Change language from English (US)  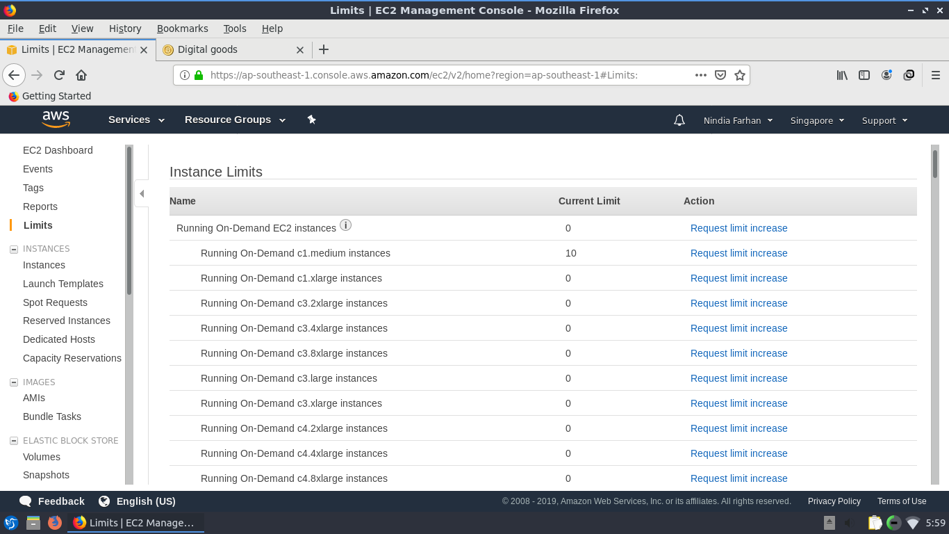point(137,501)
